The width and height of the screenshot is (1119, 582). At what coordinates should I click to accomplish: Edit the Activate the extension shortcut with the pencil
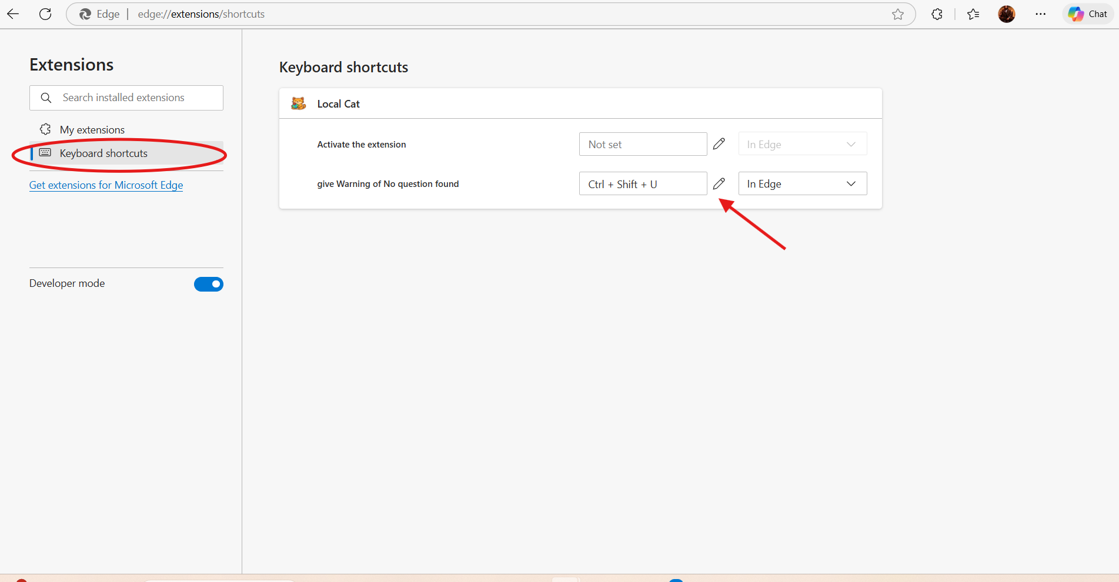pos(719,143)
